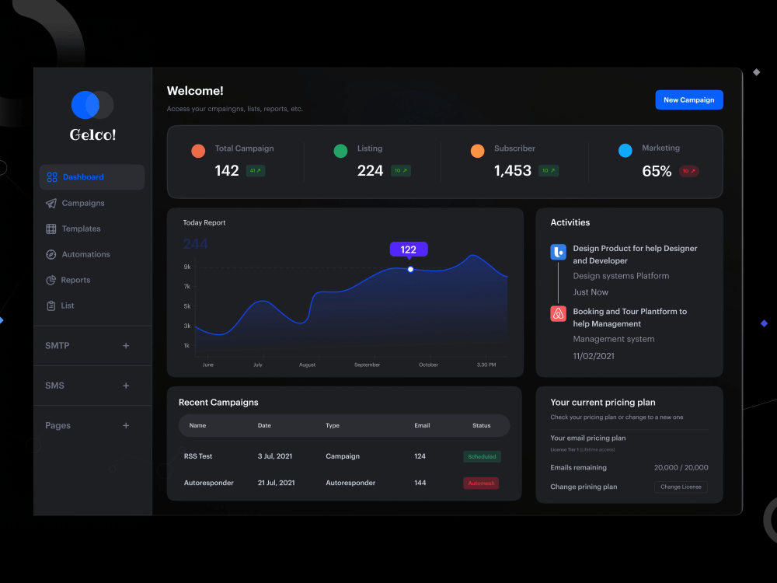Expand the Pages section plus
The image size is (777, 583).
click(126, 425)
